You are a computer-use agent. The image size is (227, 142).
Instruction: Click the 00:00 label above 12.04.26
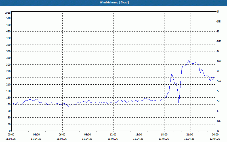(215, 135)
